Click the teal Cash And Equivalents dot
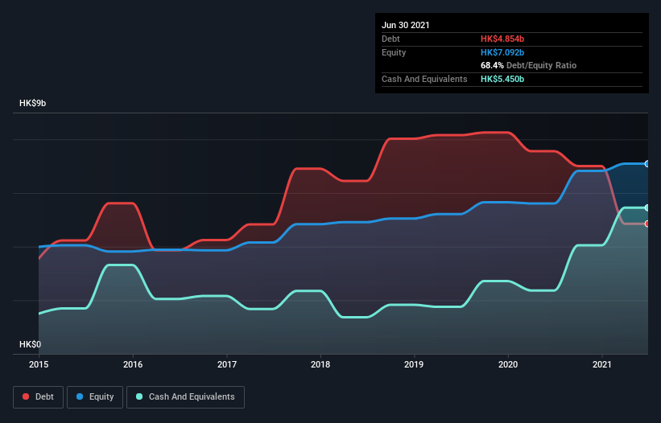Image resolution: width=661 pixels, height=423 pixels. (139, 396)
